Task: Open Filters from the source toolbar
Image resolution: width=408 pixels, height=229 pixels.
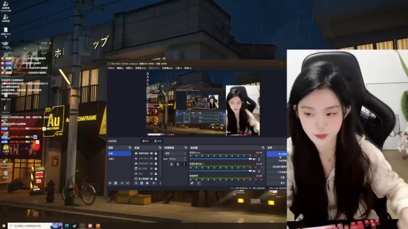Action: 158,141
